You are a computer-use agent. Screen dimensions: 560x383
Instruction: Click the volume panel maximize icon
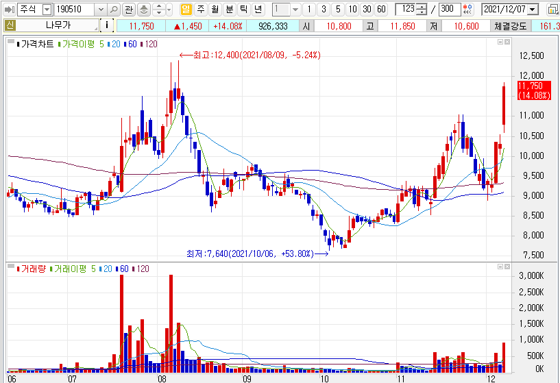coord(500,267)
